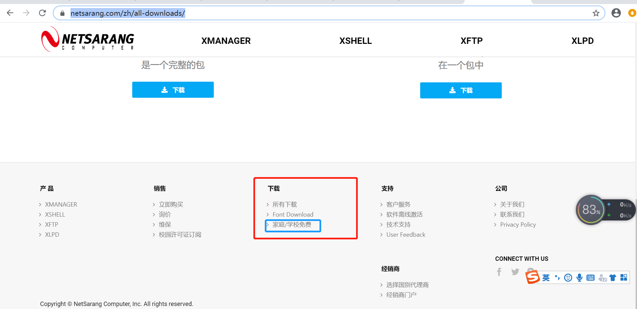Expand the Font Download entry
Screen dimensions: 637x309
click(293, 214)
